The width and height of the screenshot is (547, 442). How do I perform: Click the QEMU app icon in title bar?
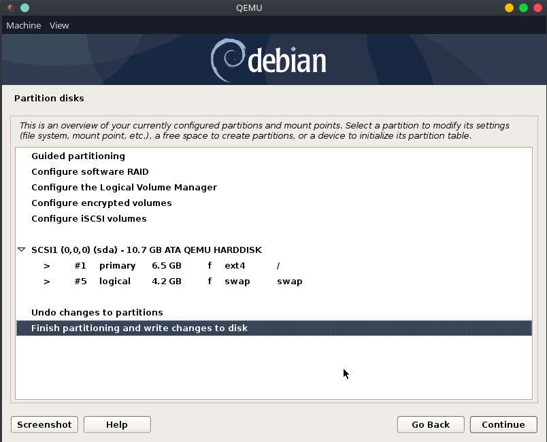11,8
